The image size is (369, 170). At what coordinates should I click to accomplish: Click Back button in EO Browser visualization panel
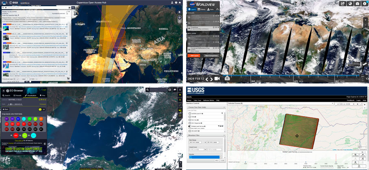tap(5, 110)
